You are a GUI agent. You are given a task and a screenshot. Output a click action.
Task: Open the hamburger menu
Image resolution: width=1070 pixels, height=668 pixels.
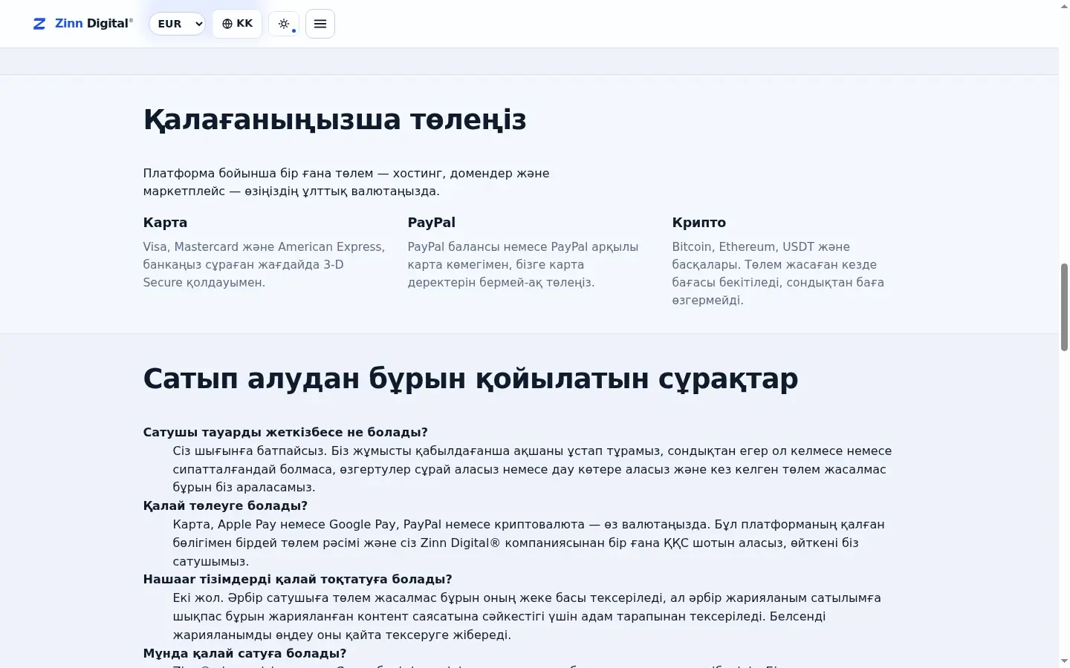(320, 24)
